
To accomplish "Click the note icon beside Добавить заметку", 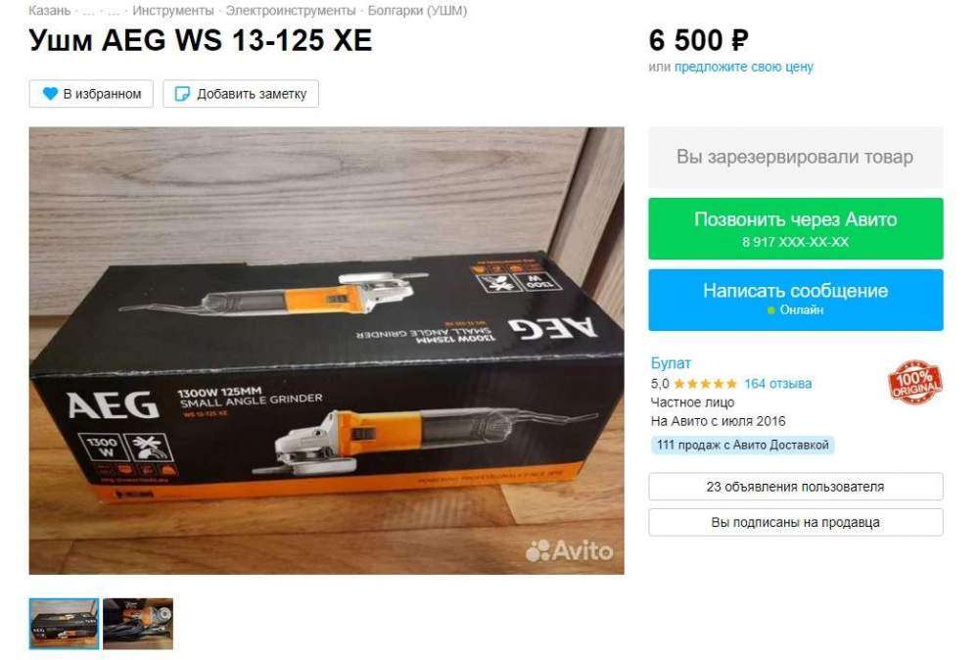I will coord(182,94).
